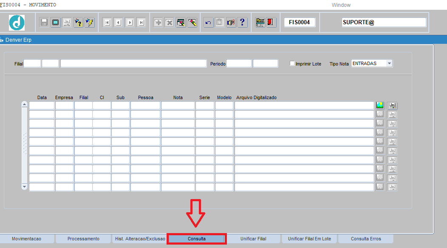Viewport: 447px width, 248px height.
Task: Click the delete record X icon
Action: [170, 22]
